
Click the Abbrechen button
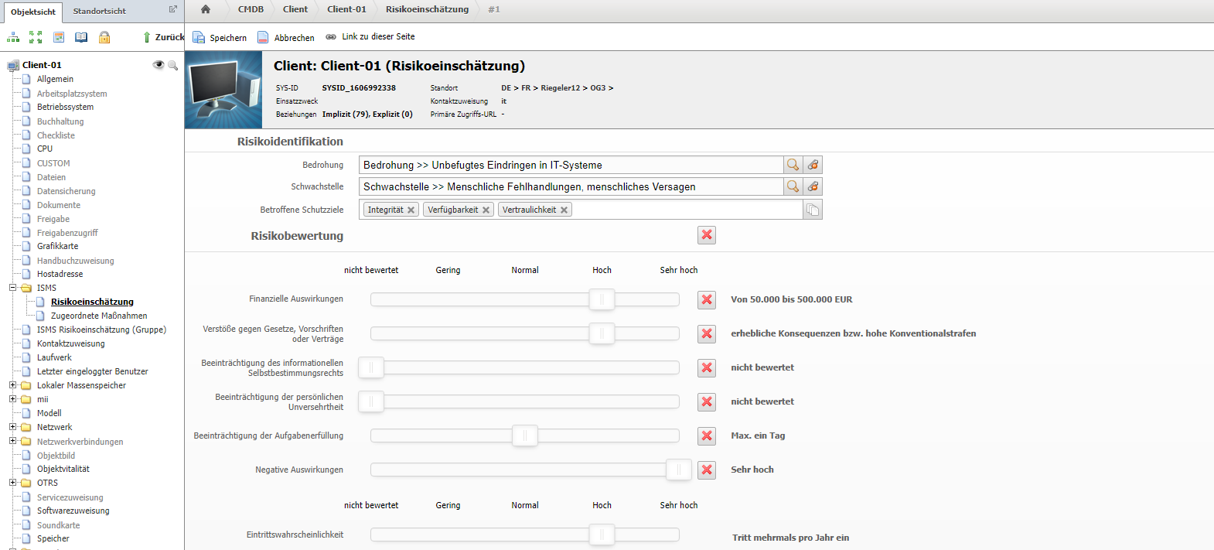[x=286, y=37]
